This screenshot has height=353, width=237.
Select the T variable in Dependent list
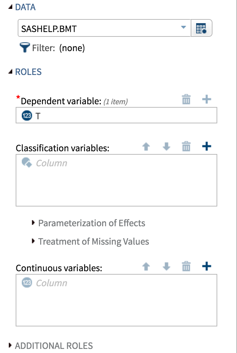pos(38,116)
